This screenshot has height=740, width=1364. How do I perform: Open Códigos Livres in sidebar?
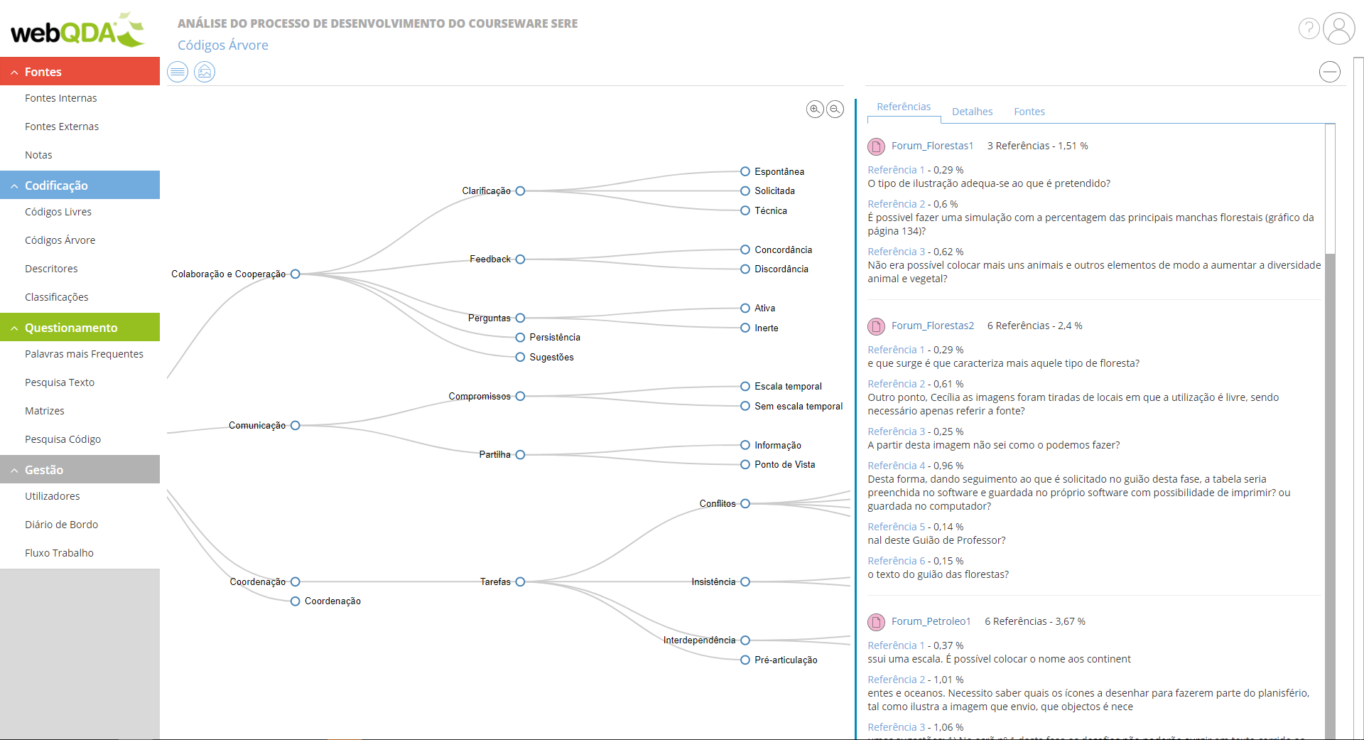pyautogui.click(x=58, y=212)
